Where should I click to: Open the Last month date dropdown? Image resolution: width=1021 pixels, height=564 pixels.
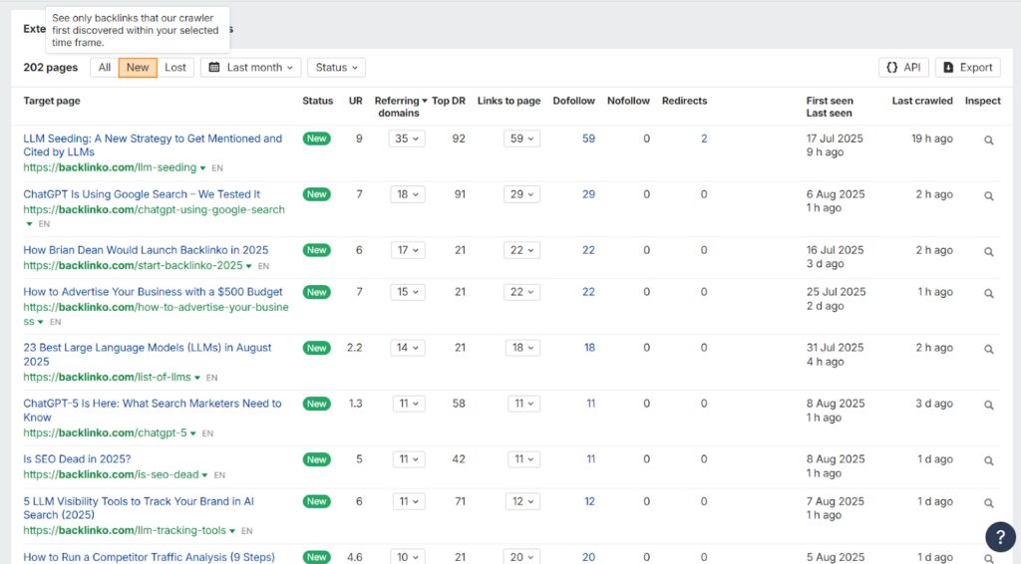click(x=250, y=67)
